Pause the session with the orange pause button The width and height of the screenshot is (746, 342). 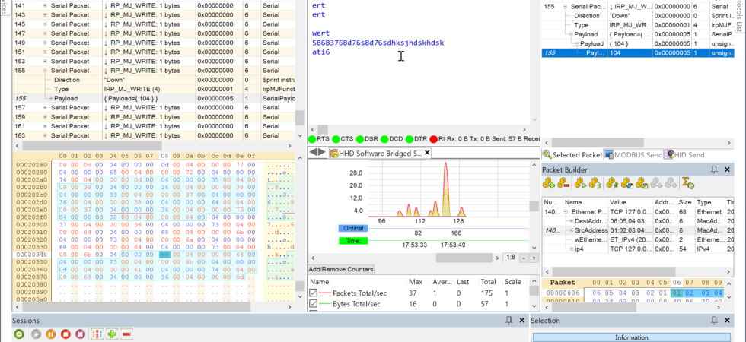(x=50, y=334)
